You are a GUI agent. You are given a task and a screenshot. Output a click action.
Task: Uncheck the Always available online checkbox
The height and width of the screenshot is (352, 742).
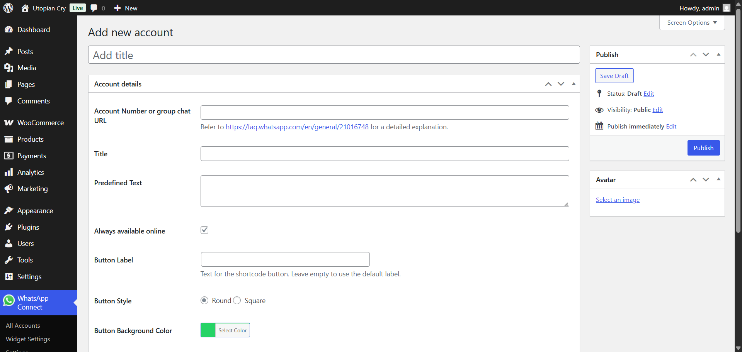point(204,230)
